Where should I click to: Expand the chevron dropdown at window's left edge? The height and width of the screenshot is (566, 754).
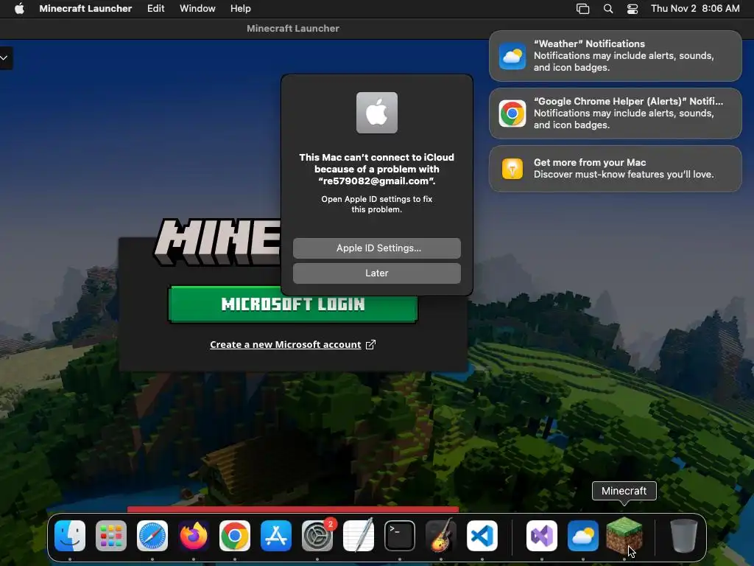(x=4, y=58)
